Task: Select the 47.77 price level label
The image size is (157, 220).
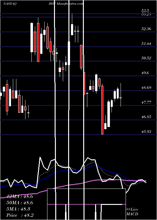Action: [x=146, y=102]
